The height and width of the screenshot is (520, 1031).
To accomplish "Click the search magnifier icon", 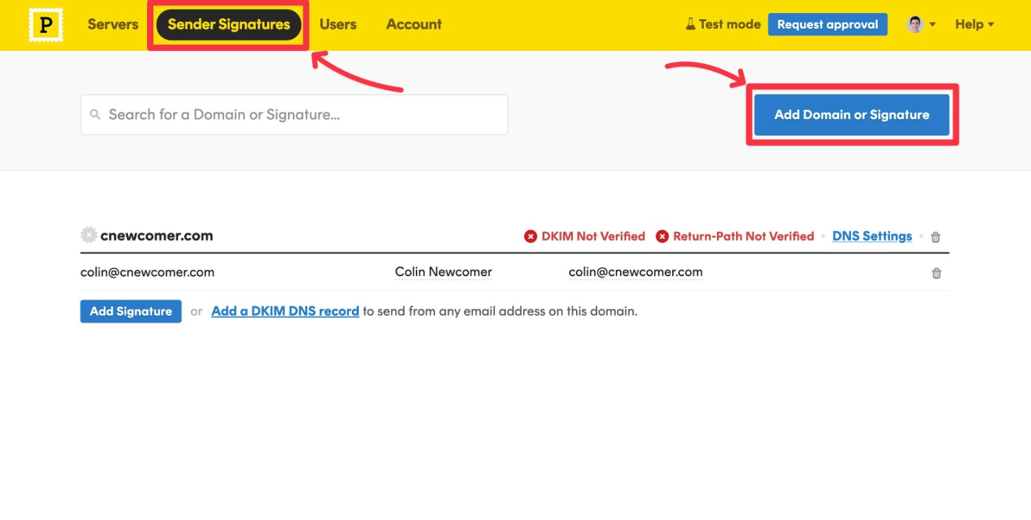I will pos(96,115).
